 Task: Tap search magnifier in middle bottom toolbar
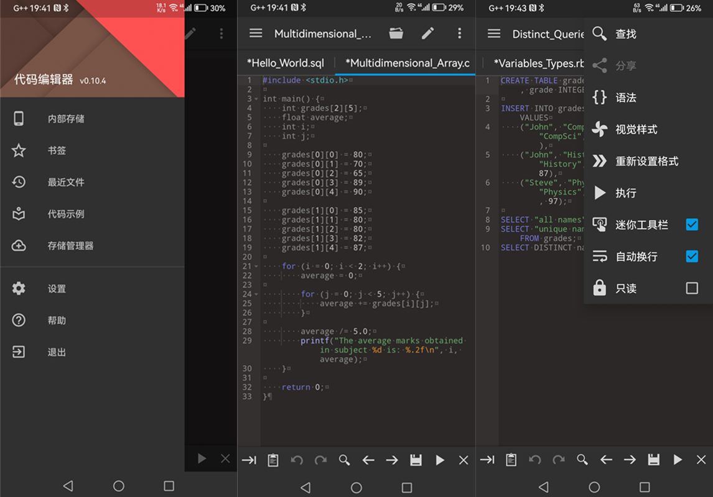pyautogui.click(x=344, y=460)
